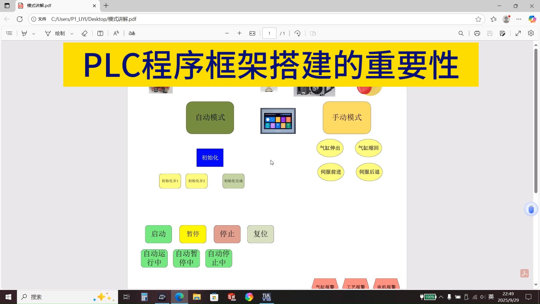Rotate the PDF page
Viewport: 540px width, 304px height.
click(x=297, y=33)
